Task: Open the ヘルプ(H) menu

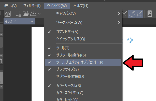Action: [81, 6]
